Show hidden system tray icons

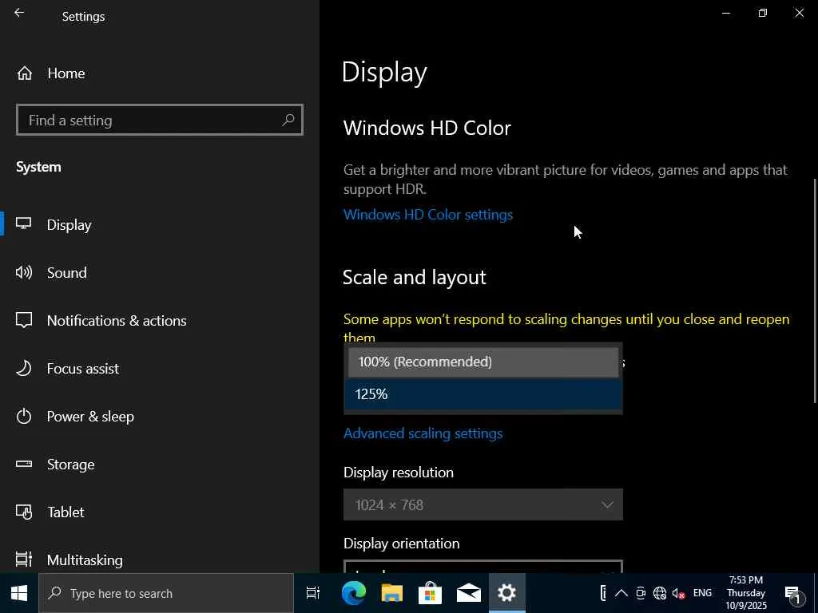pos(621,593)
